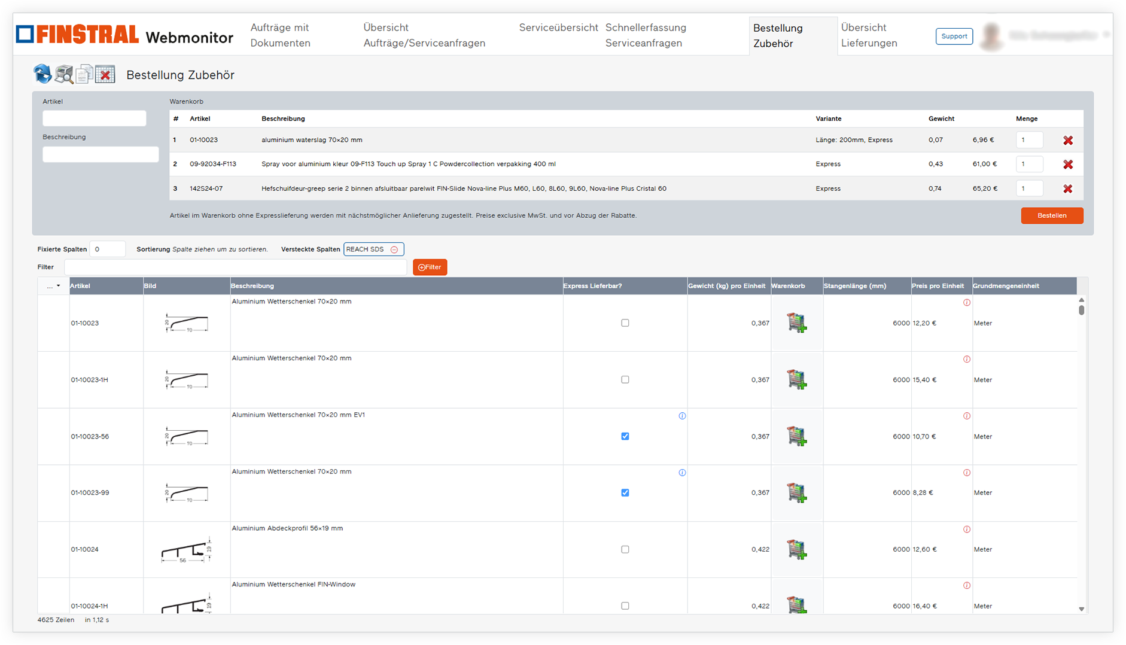Viewport: 1126px width, 645px height.
Task: Sort by Preis pro Einheit column header
Action: point(942,286)
